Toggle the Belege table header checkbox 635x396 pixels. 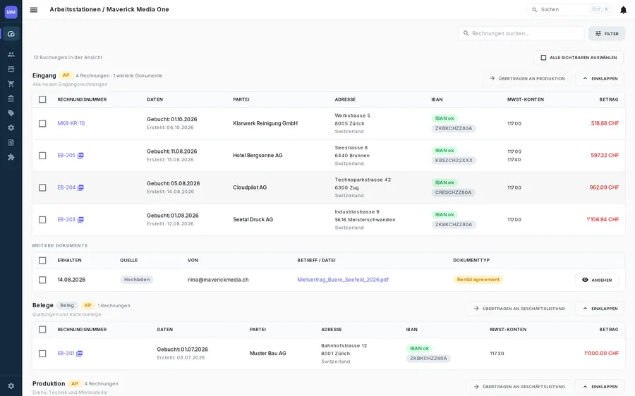(42, 330)
